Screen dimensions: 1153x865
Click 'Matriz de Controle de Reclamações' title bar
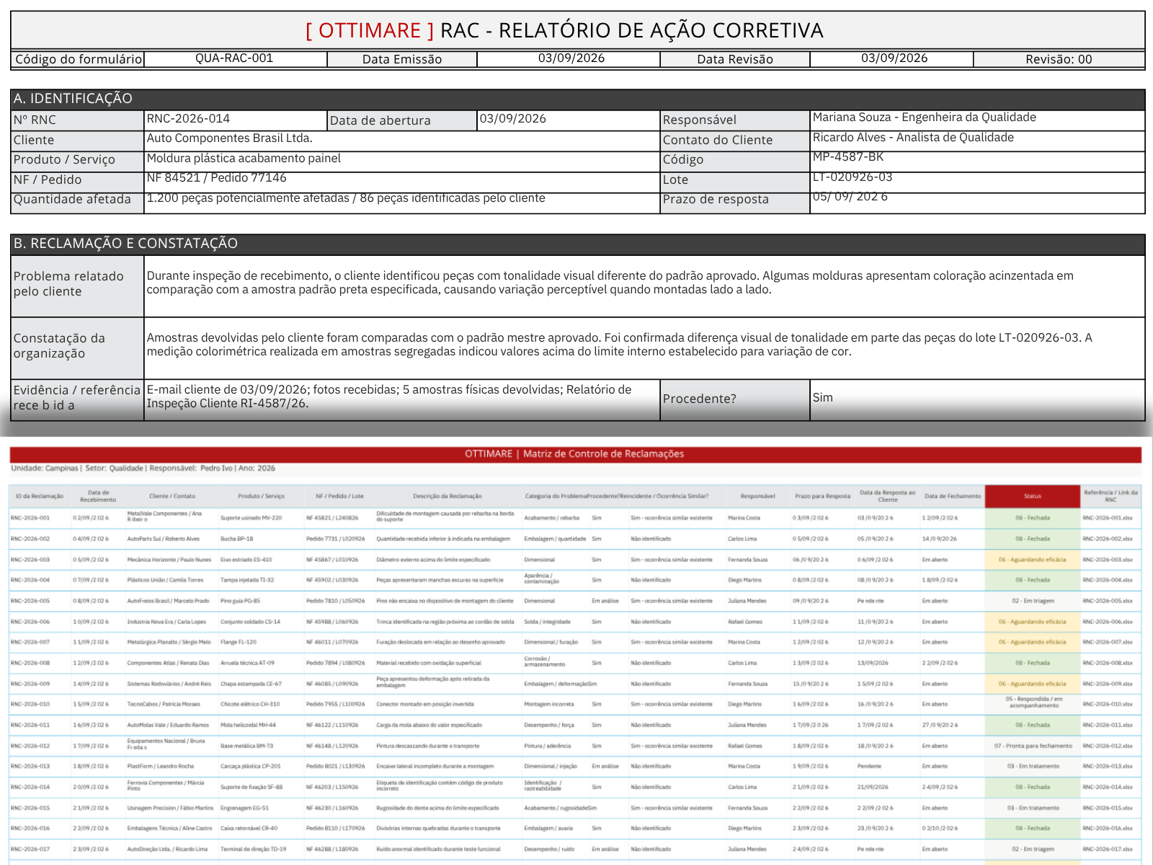pos(575,454)
